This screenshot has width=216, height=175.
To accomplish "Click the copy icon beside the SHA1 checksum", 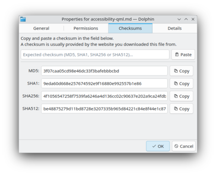I will click(176, 83).
